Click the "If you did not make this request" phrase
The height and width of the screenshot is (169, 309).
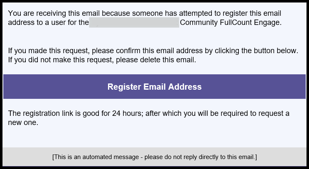point(58,60)
